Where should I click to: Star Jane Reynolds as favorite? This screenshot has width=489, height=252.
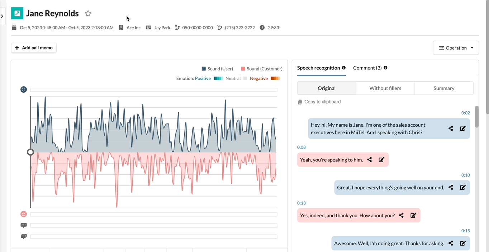(88, 14)
